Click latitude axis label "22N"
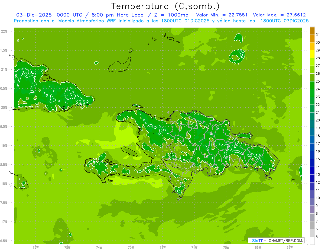This screenshot has height=251, width=325. tap(5, 31)
